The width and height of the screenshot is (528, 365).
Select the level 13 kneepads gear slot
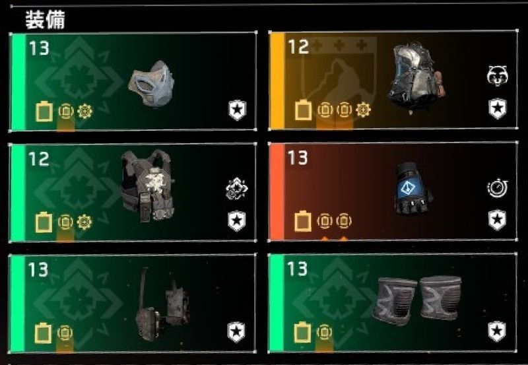[x=392, y=302]
